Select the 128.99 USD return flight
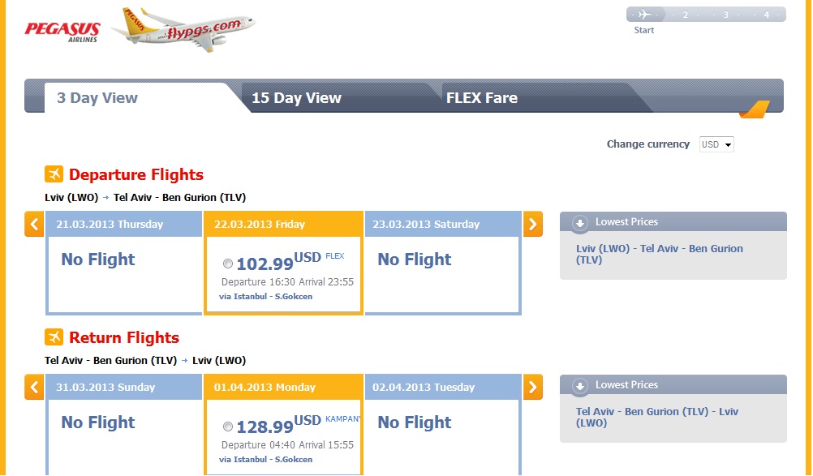Image resolution: width=813 pixels, height=476 pixels. click(x=228, y=427)
